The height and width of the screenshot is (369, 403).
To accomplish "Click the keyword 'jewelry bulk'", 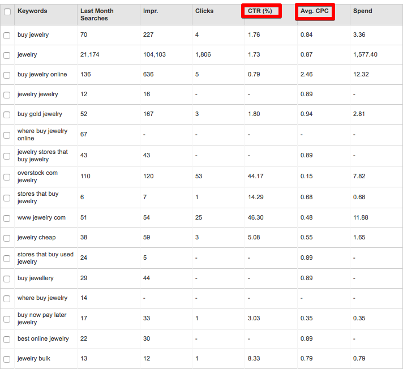I will pyautogui.click(x=33, y=359).
